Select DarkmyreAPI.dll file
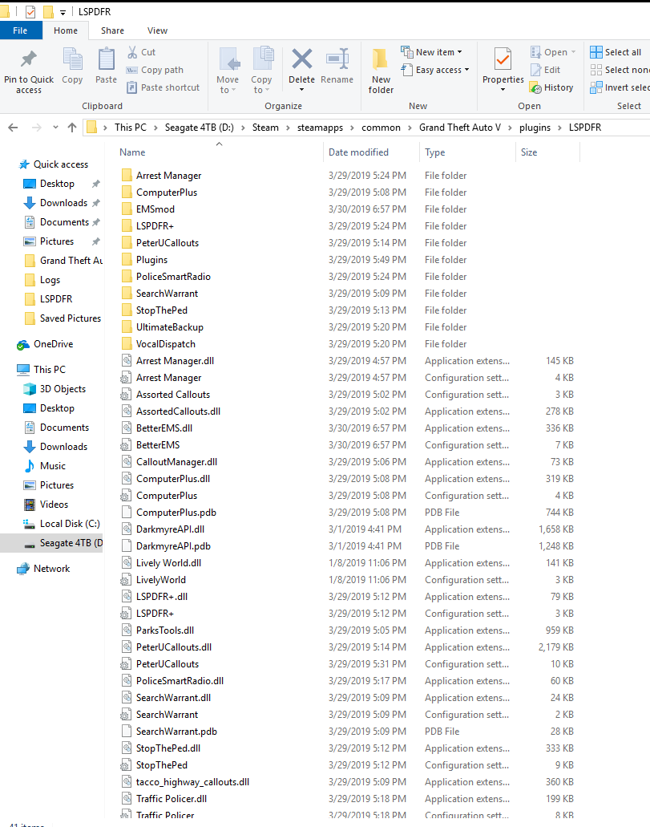This screenshot has width=650, height=827. click(x=170, y=529)
